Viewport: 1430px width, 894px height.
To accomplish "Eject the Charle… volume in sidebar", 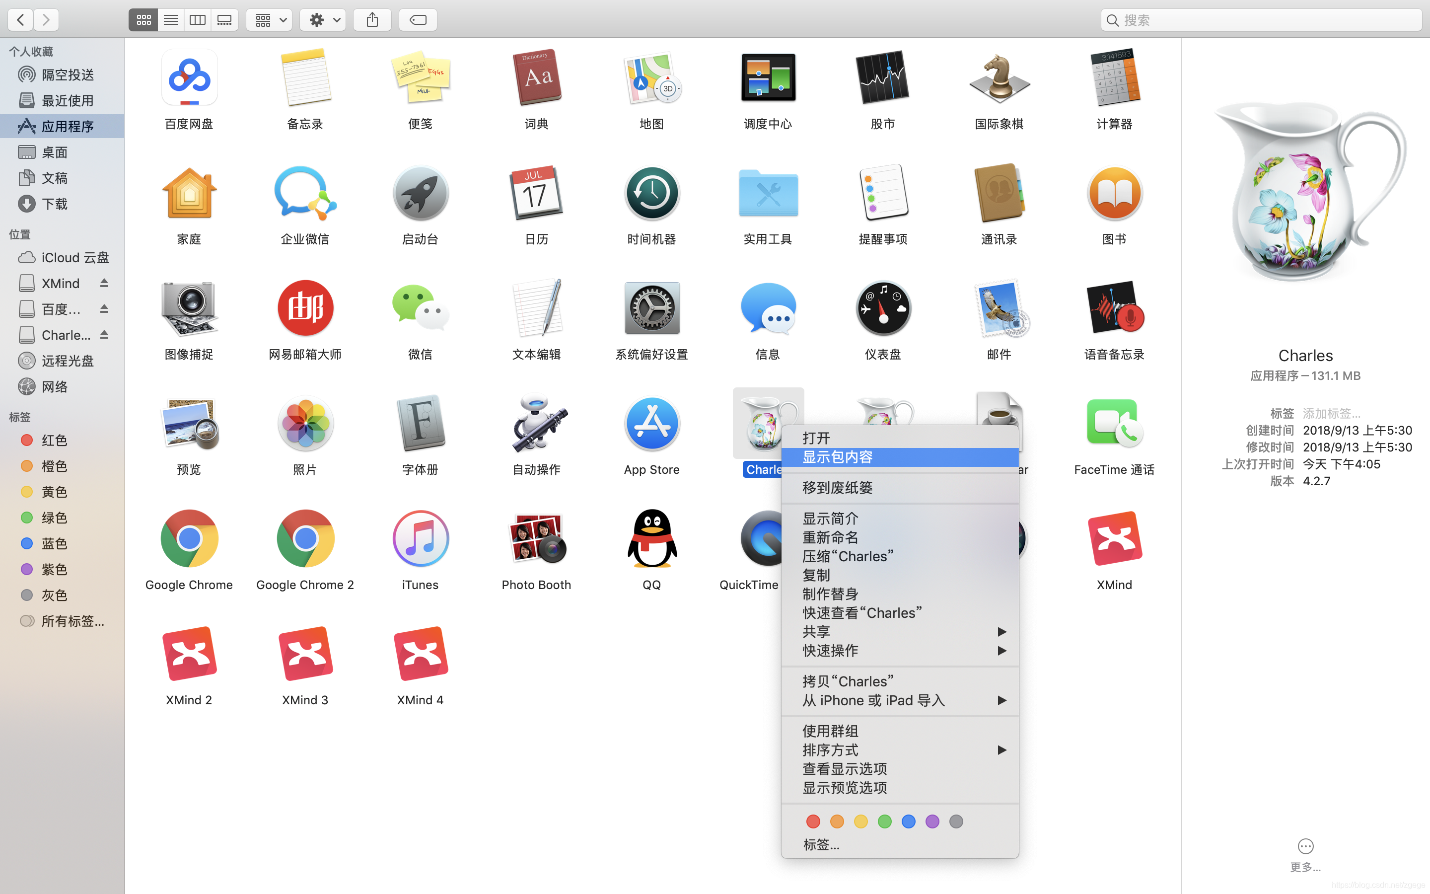I will pyautogui.click(x=104, y=335).
